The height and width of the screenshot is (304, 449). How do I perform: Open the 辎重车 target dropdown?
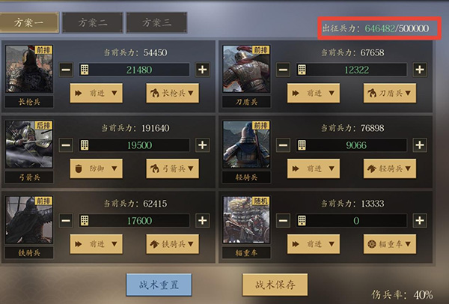(x=390, y=244)
